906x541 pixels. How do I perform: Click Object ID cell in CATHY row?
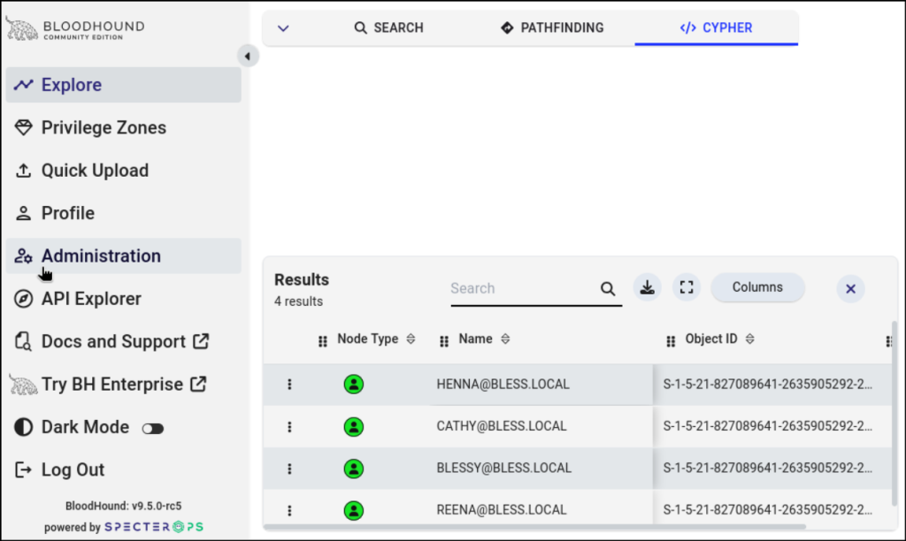point(768,426)
